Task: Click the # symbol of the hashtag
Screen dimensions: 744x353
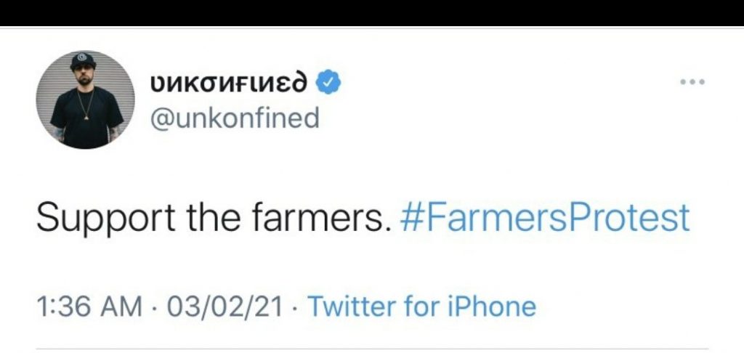Action: (409, 218)
